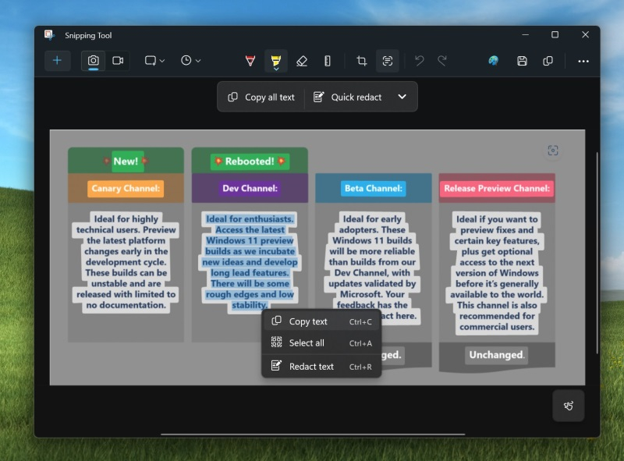Switch to Record video mode
This screenshot has height=461, width=624.
pos(118,61)
